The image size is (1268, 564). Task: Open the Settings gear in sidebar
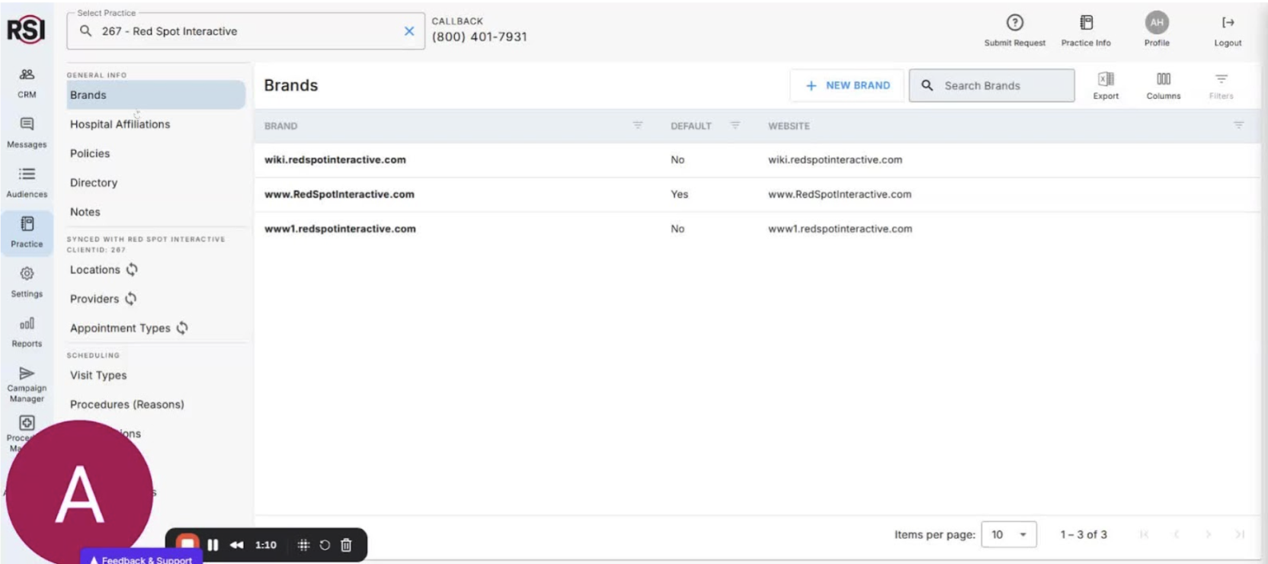tap(27, 281)
